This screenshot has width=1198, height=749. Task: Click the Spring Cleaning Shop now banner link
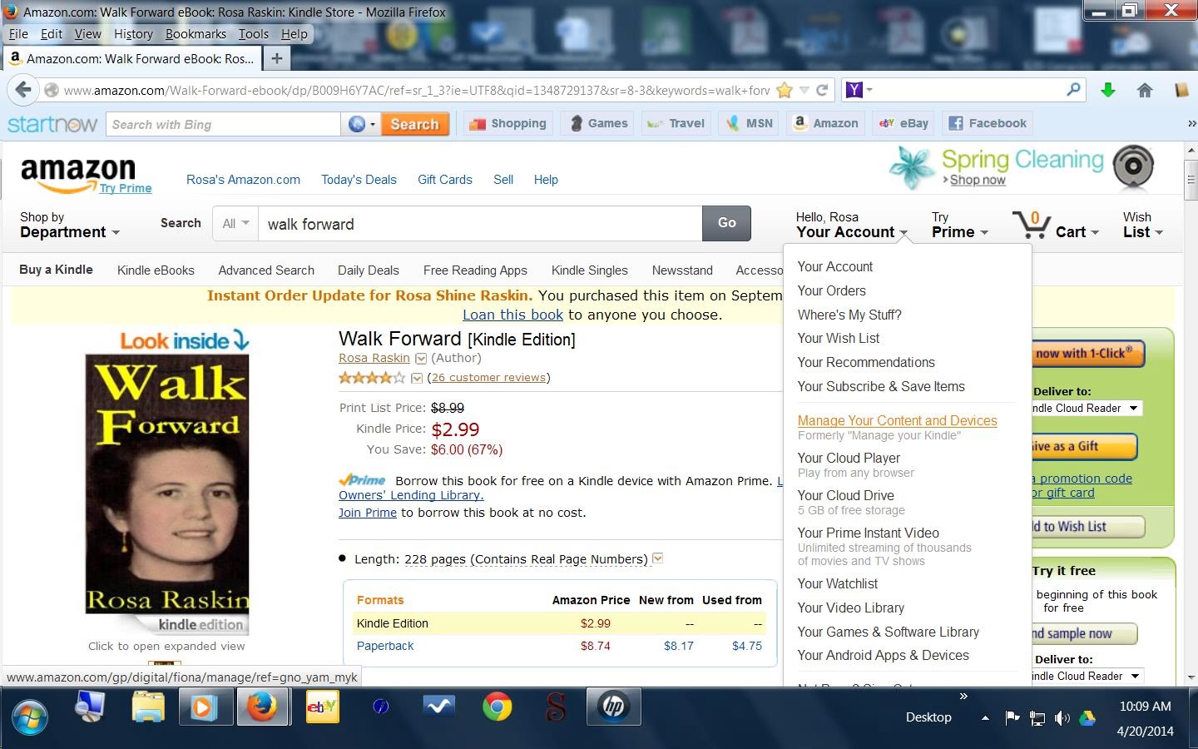click(978, 180)
